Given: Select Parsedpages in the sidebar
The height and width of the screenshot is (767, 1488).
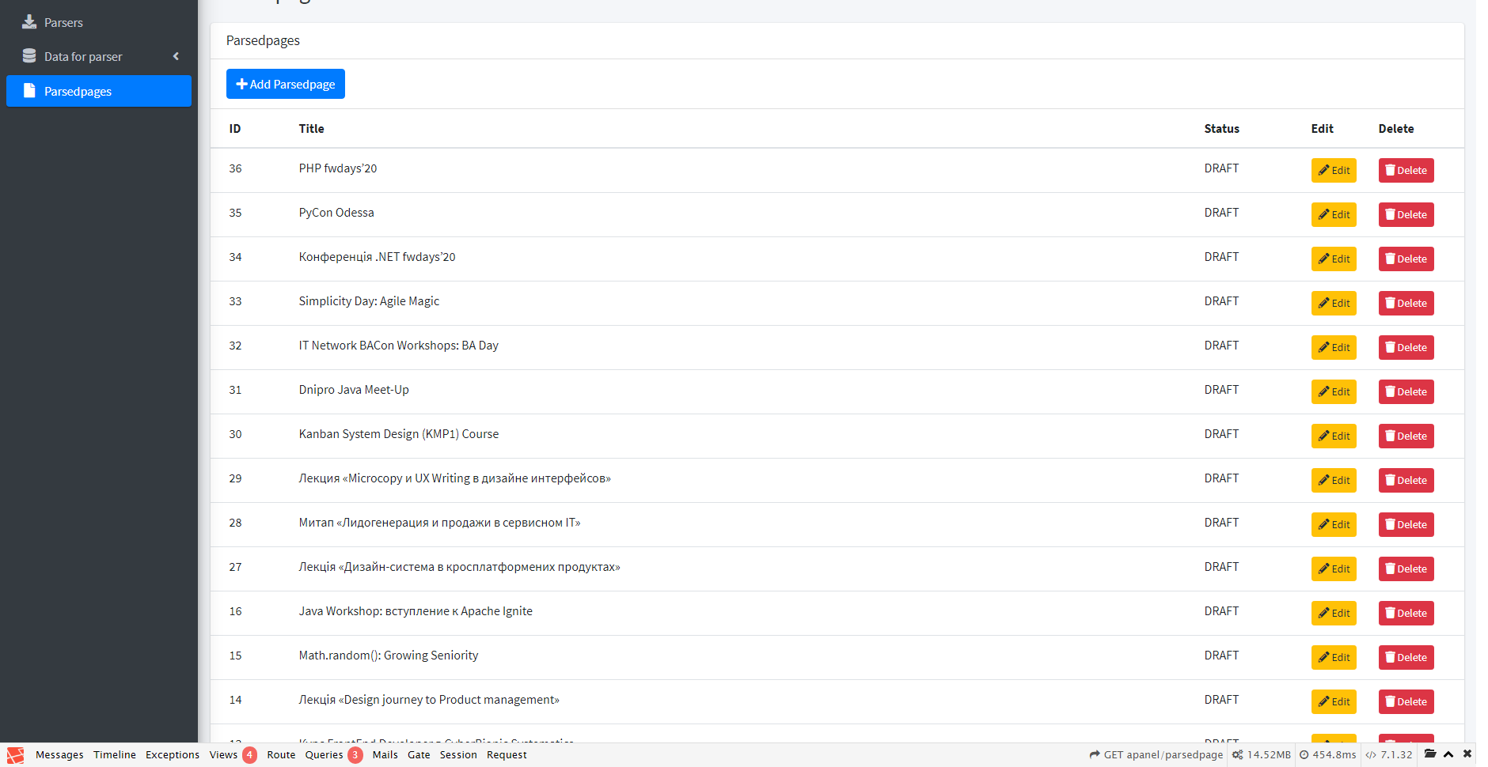Looking at the screenshot, I should [x=78, y=92].
